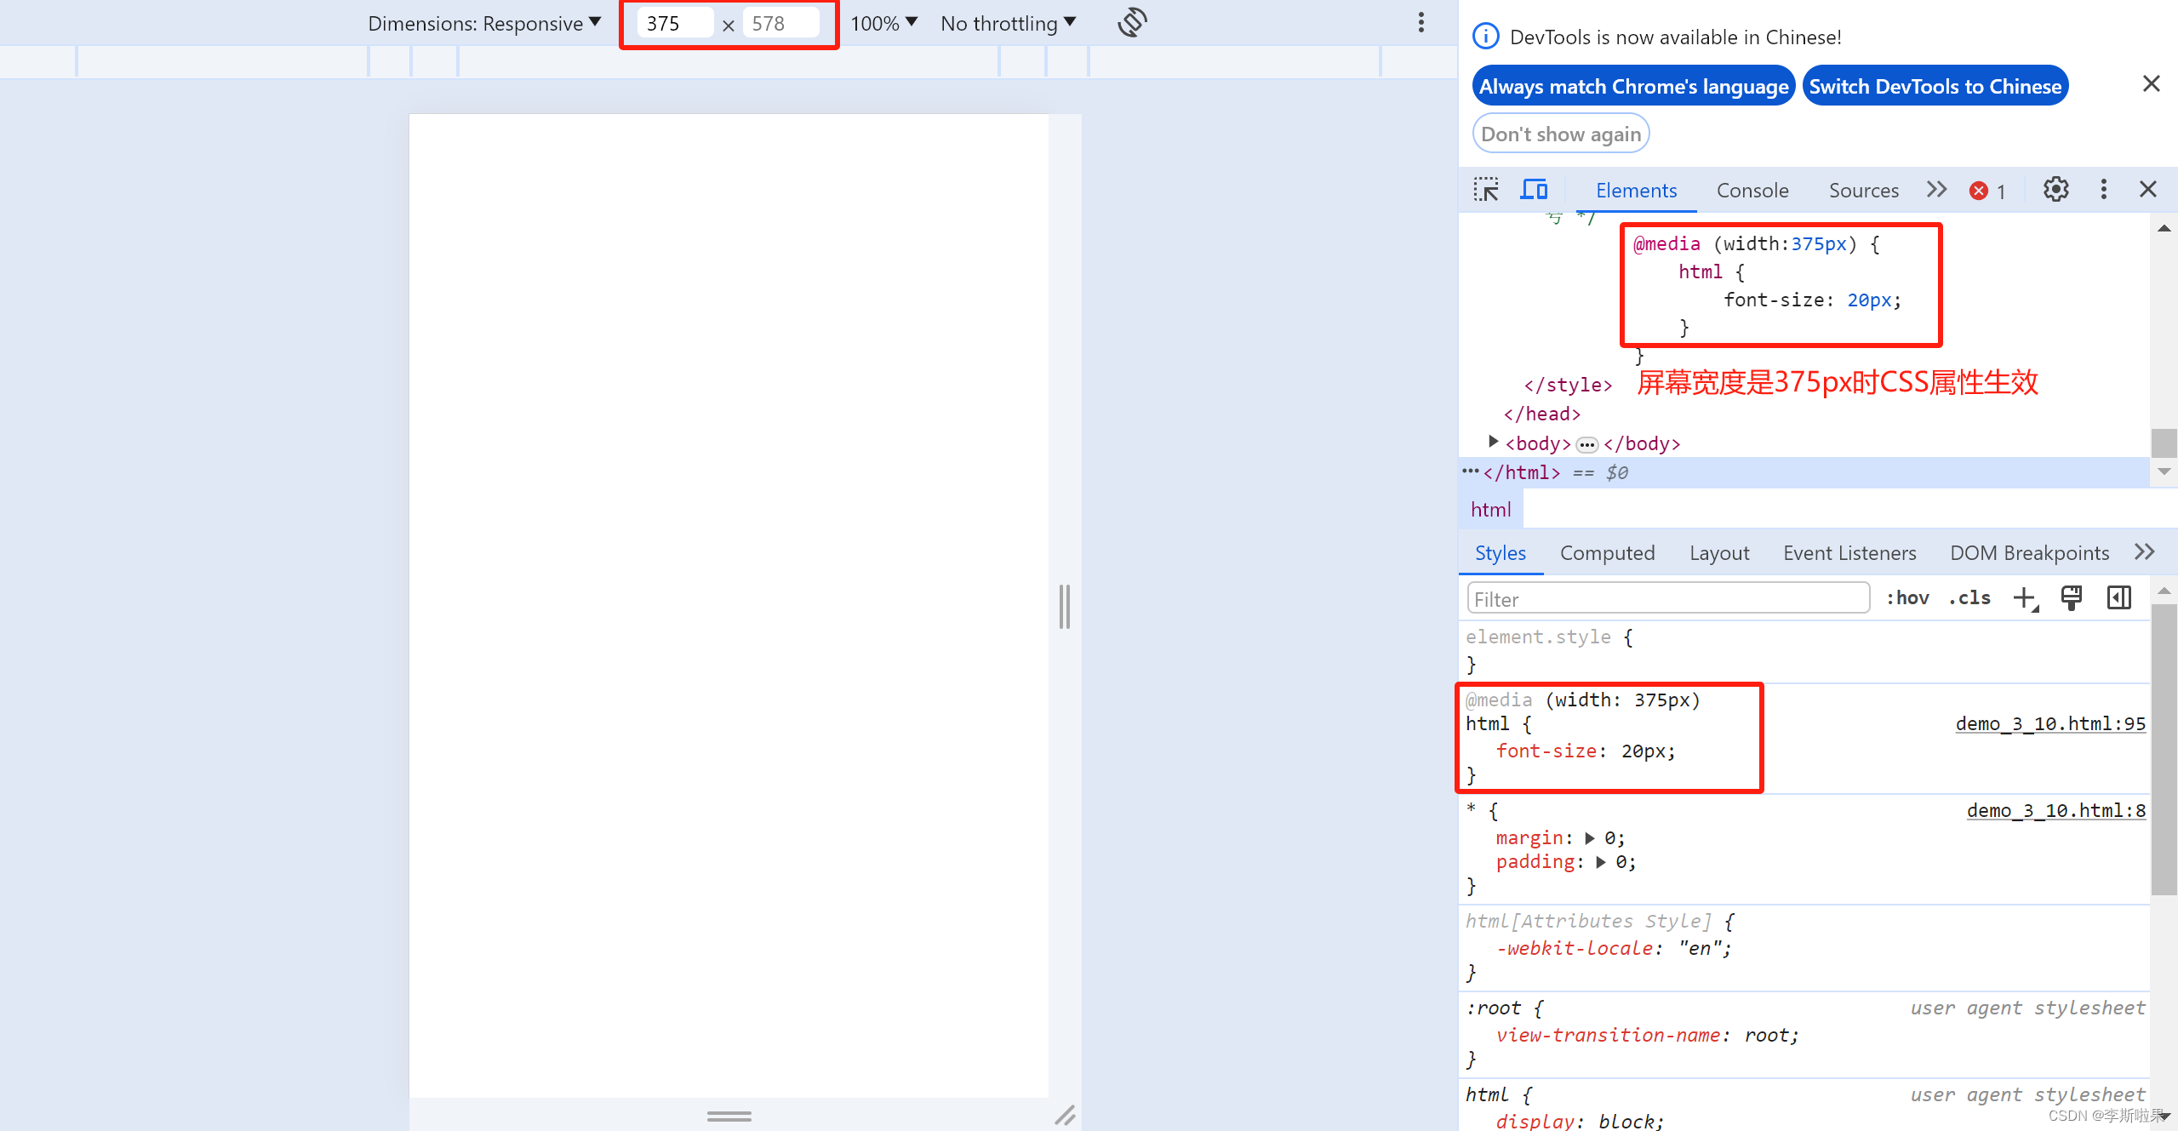
Task: Open the device toolbar three-dot menu
Action: [1421, 23]
